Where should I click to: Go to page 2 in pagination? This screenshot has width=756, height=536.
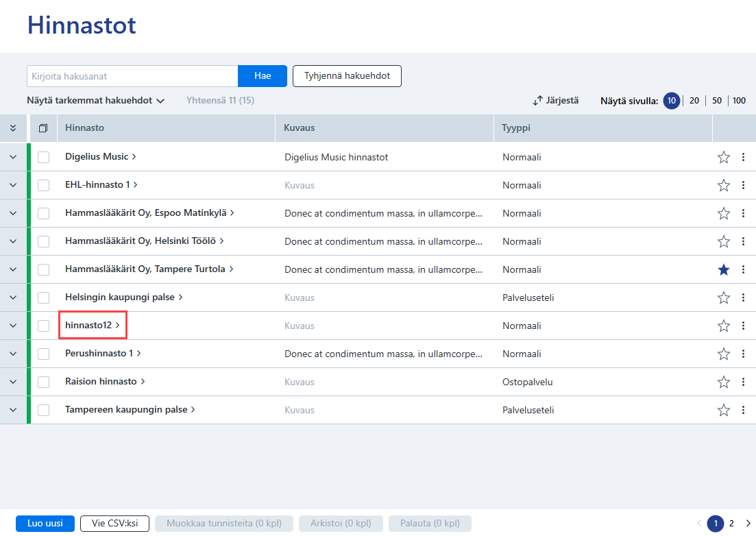pyautogui.click(x=731, y=523)
